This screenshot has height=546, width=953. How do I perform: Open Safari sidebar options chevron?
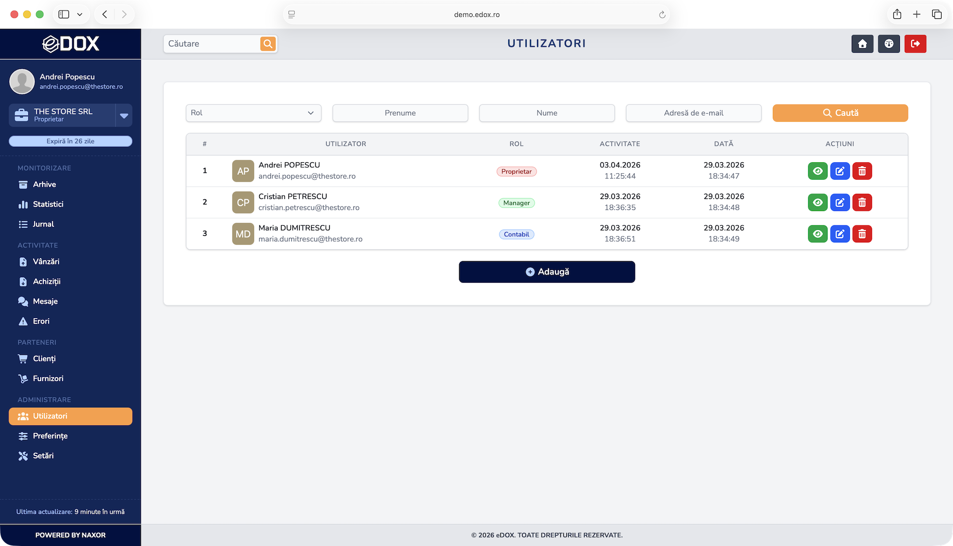coord(79,14)
